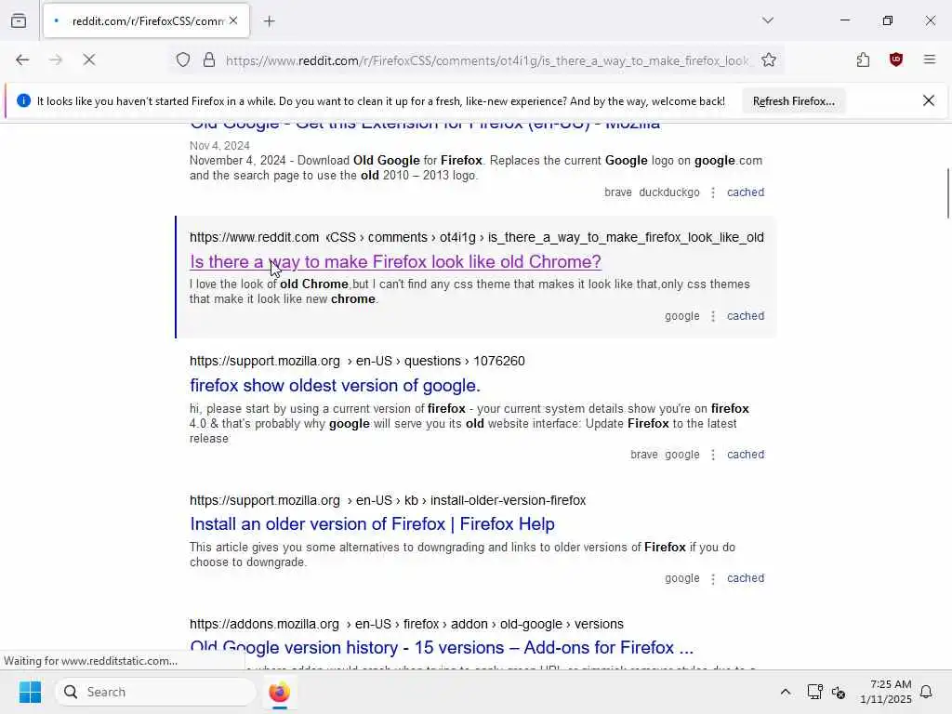Image resolution: width=952 pixels, height=714 pixels.
Task: Click google source under reddit result
Action: [x=681, y=316]
